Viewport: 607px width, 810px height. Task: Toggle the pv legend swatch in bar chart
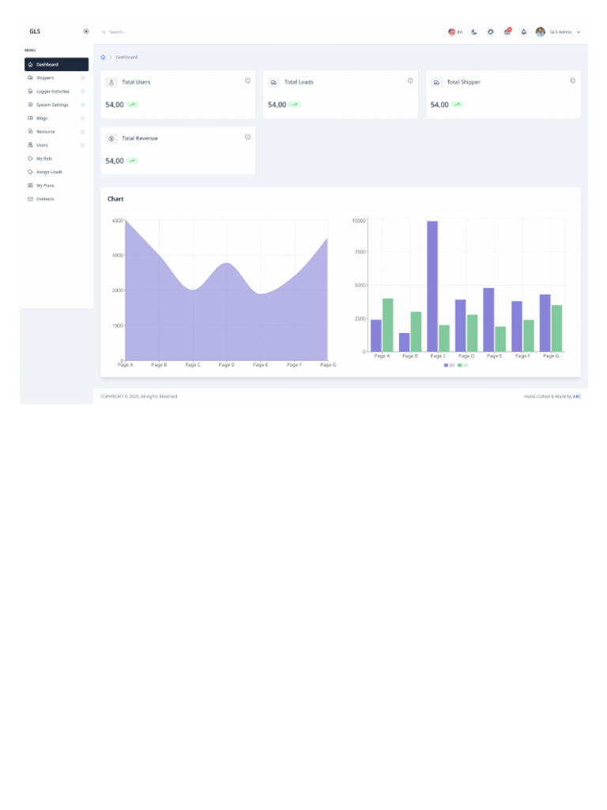tap(446, 365)
